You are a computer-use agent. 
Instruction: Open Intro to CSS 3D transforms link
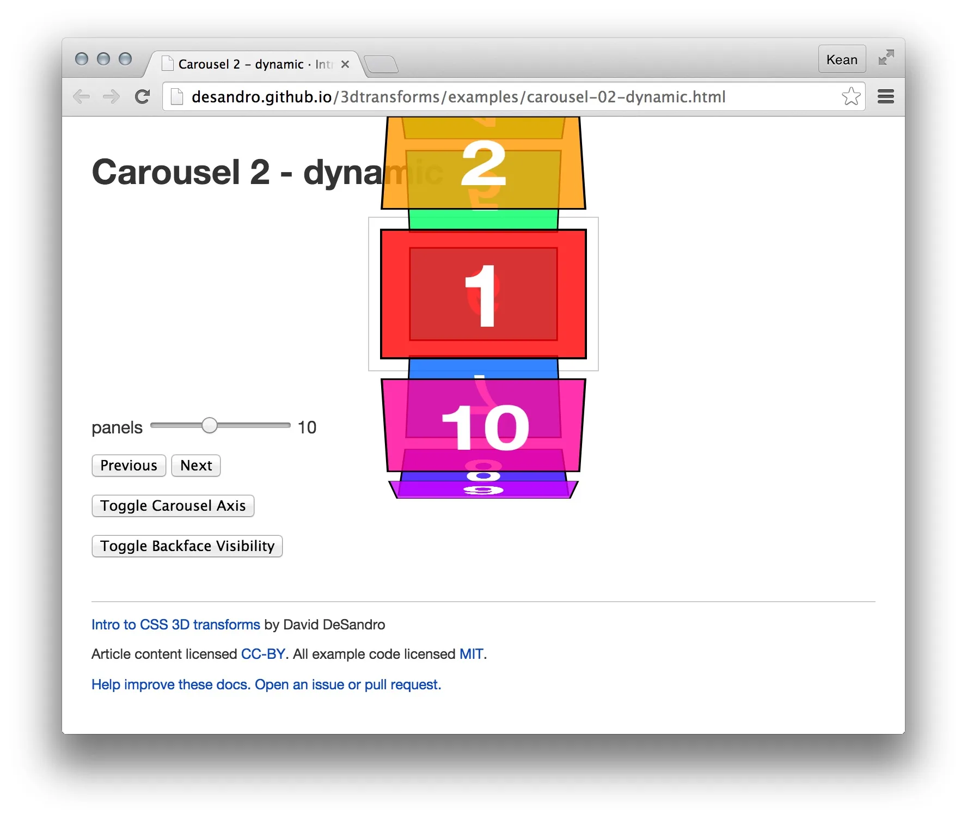click(x=176, y=625)
